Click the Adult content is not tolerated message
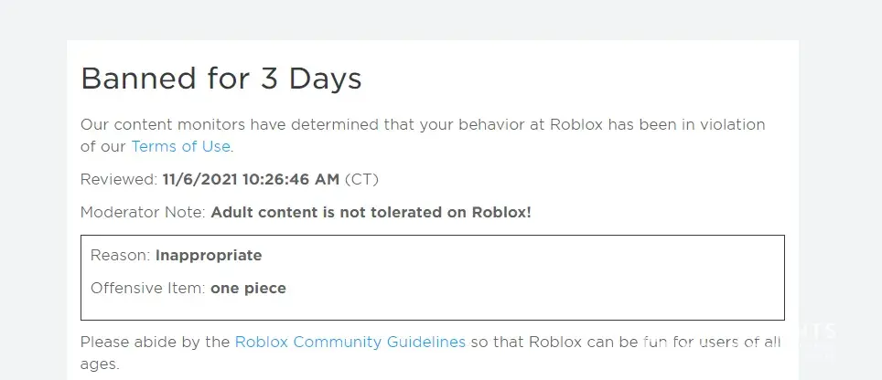The width and height of the screenshot is (882, 380). [x=371, y=212]
